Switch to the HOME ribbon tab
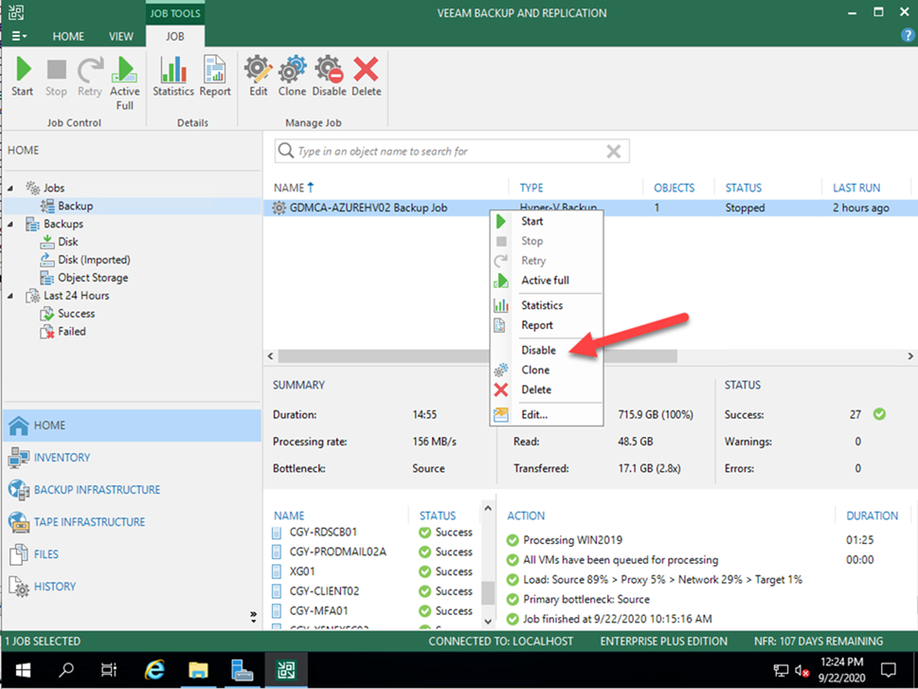Screen dimensions: 918x689 click(68, 36)
